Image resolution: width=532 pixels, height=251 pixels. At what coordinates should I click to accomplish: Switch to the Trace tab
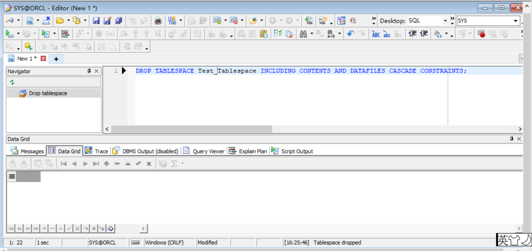97,151
